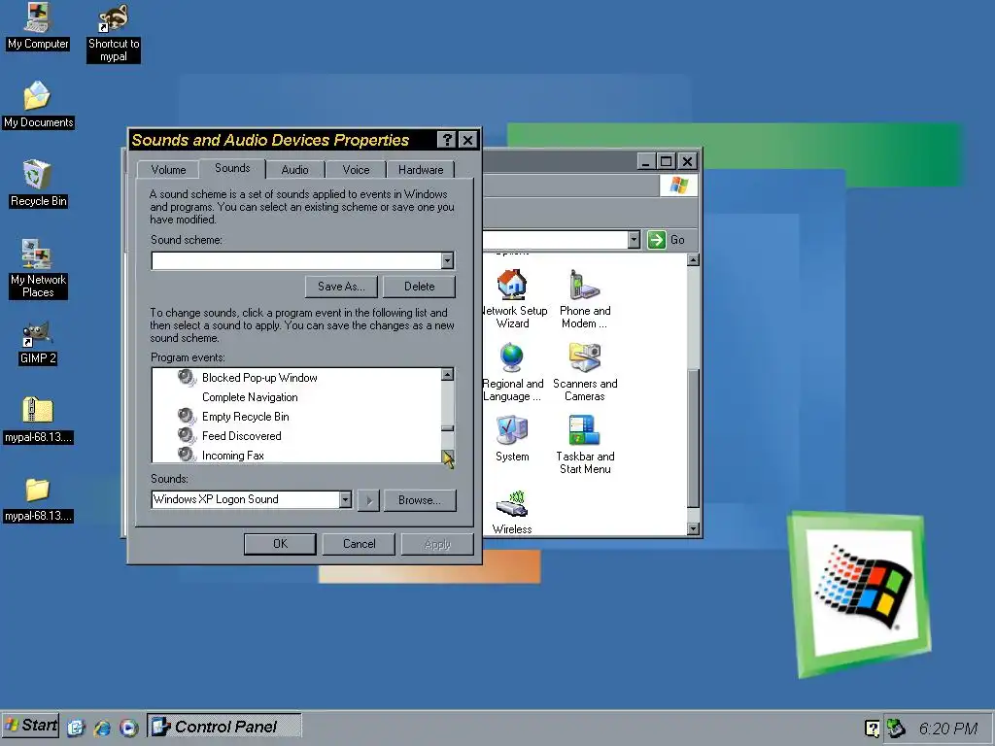Image resolution: width=995 pixels, height=746 pixels.
Task: Click the Cancel button
Action: click(360, 544)
